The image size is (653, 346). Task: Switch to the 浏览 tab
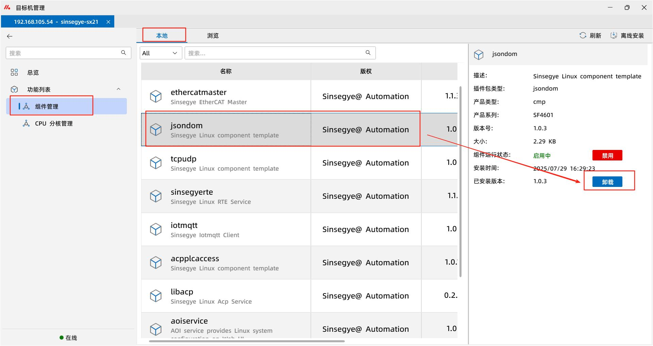tap(213, 36)
